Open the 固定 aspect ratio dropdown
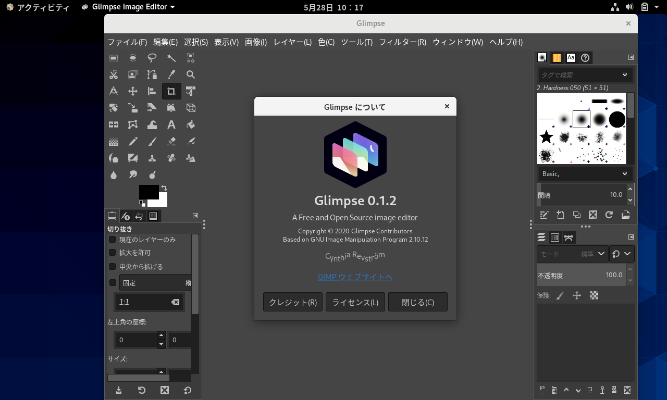 [x=155, y=283]
